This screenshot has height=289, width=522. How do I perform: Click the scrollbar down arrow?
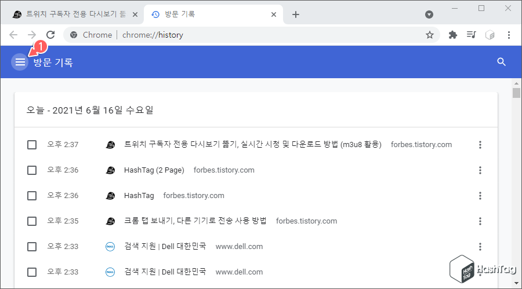tap(516, 283)
